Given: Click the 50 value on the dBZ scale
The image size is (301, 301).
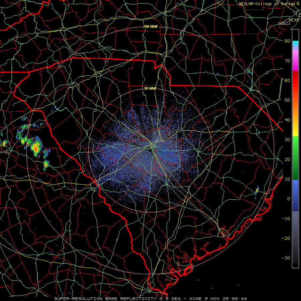Looking at the screenshot, I should 287,100.
